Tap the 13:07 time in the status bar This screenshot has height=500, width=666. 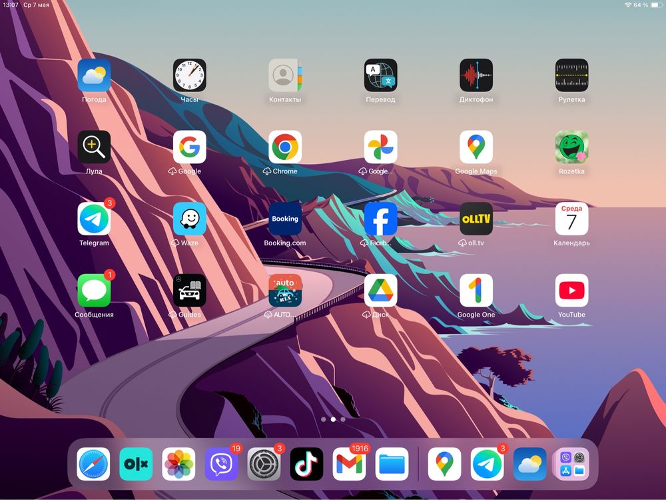pos(11,5)
